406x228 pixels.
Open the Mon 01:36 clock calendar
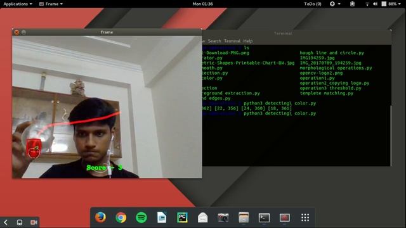[203, 4]
